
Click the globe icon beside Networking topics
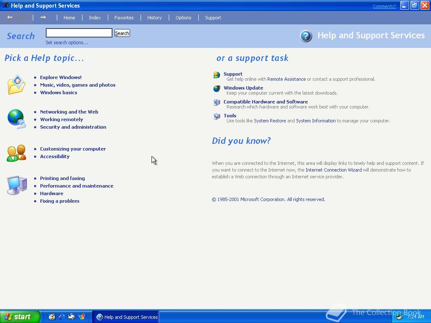[x=16, y=119]
